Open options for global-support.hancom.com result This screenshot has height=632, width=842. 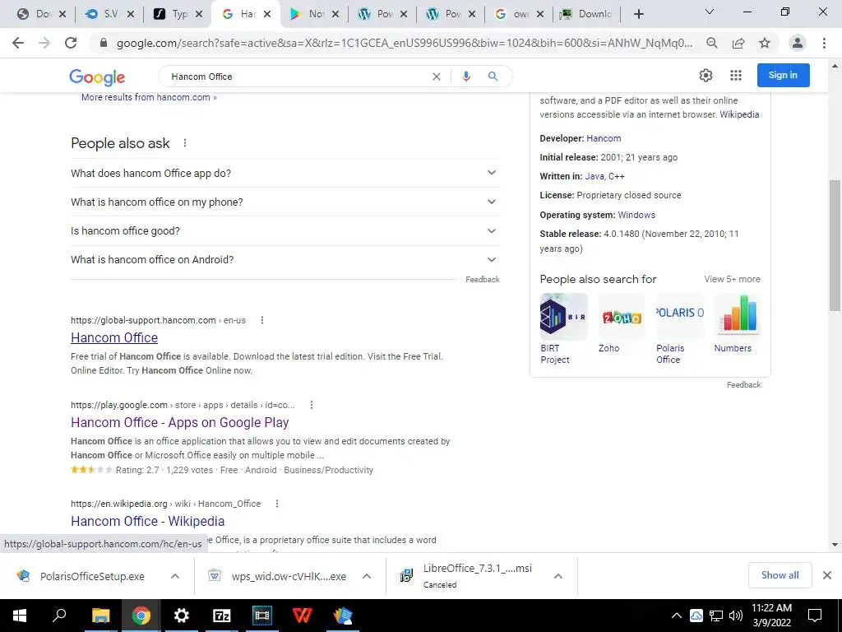262,320
